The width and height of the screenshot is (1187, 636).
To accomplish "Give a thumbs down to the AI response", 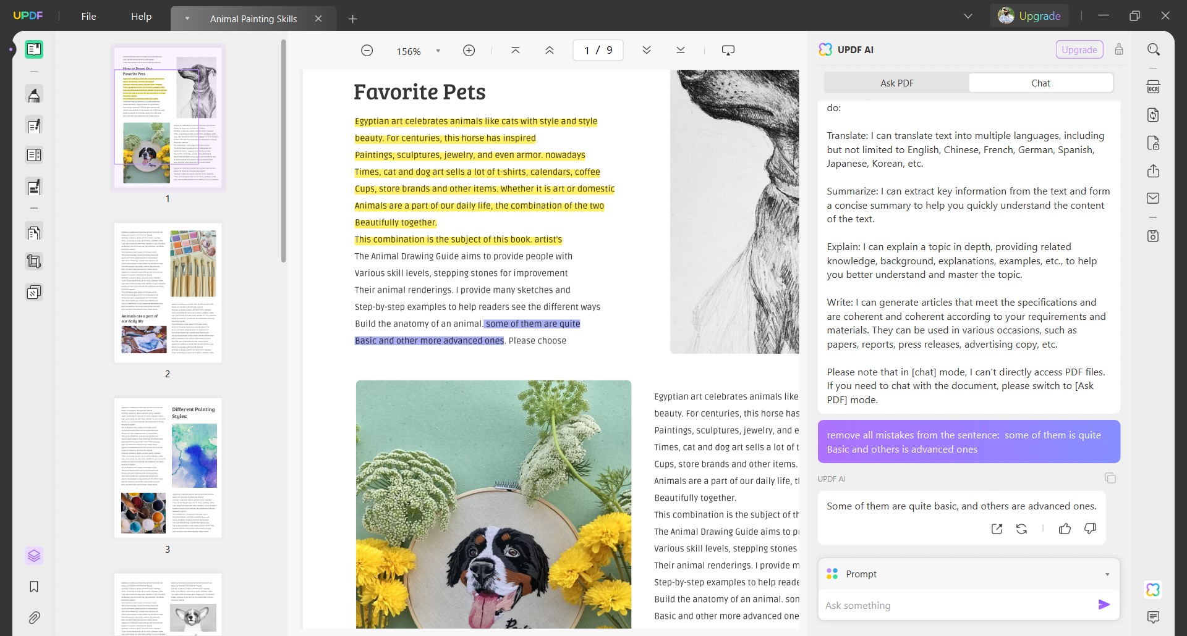I will 1089,529.
